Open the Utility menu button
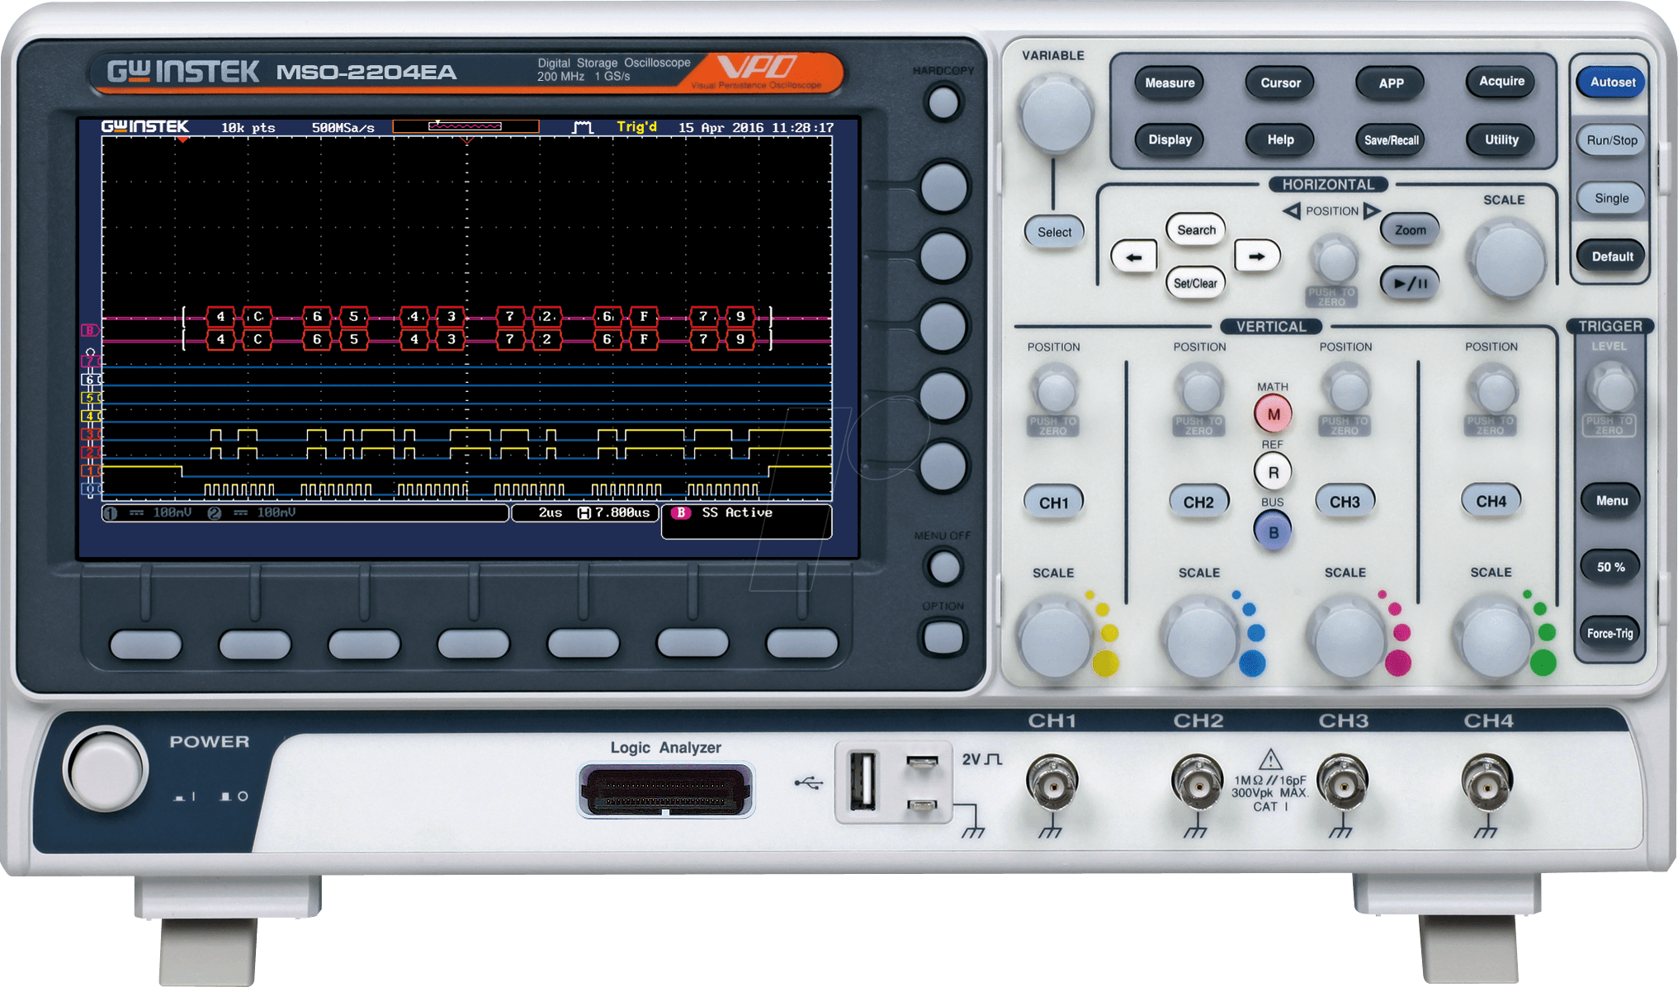Screen dimensions: 1678x987 (x=1501, y=139)
